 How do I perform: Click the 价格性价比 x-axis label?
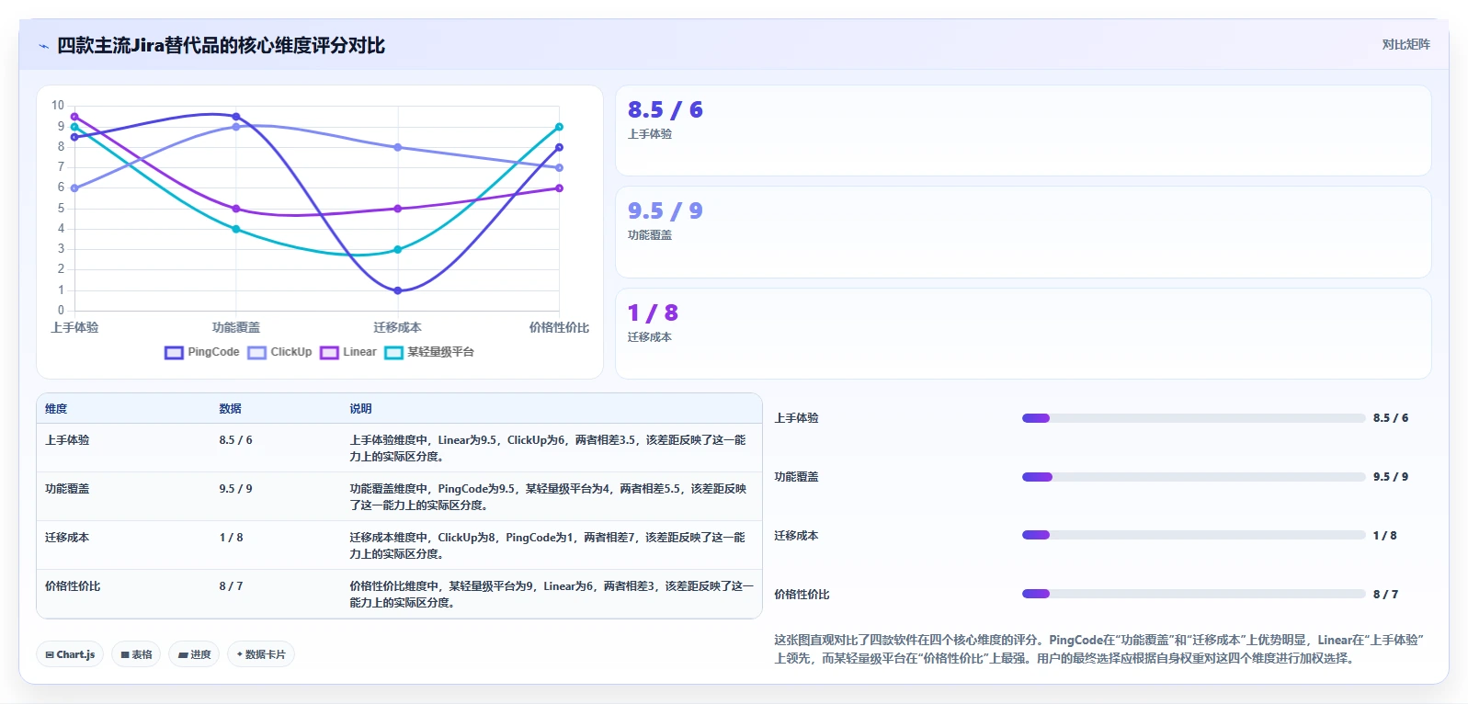point(559,327)
